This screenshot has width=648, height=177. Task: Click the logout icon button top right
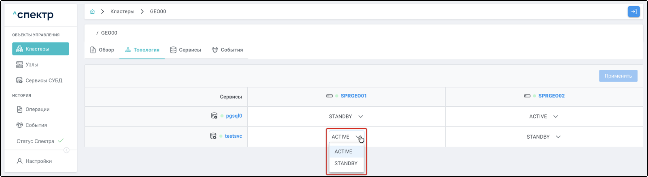[633, 12]
